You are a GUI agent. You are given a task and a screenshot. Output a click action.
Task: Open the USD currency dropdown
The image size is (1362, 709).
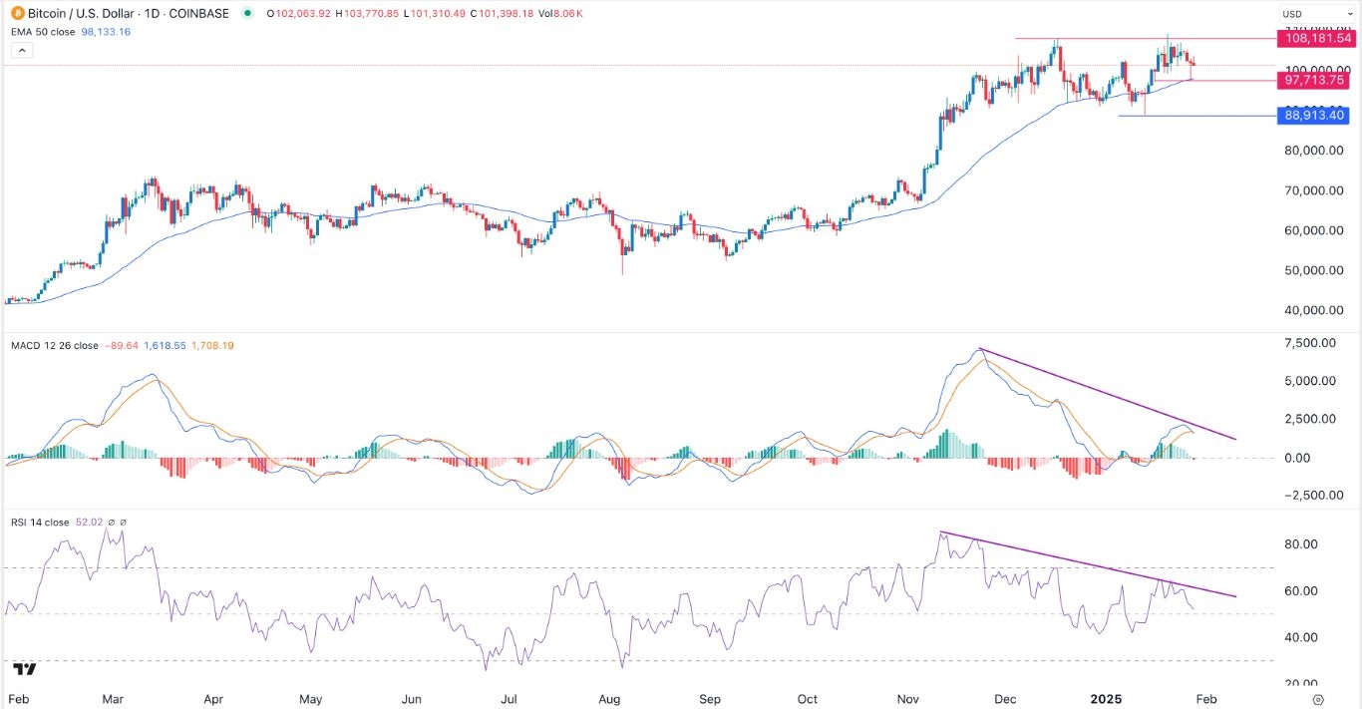[1314, 13]
